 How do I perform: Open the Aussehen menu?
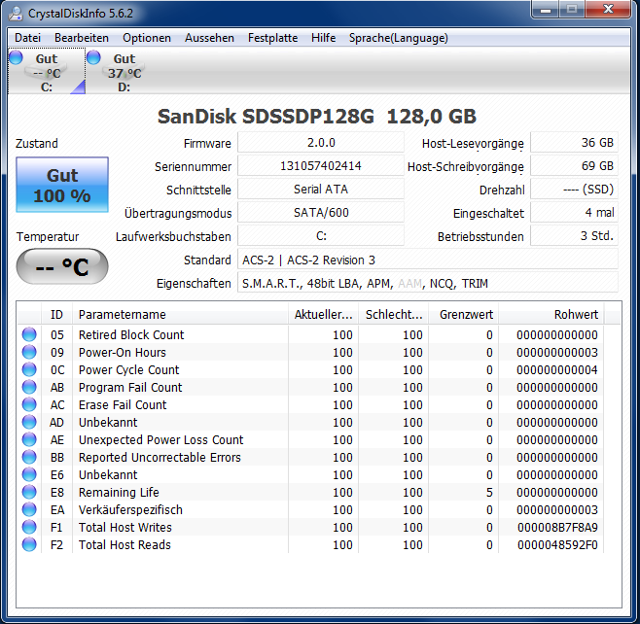point(209,38)
